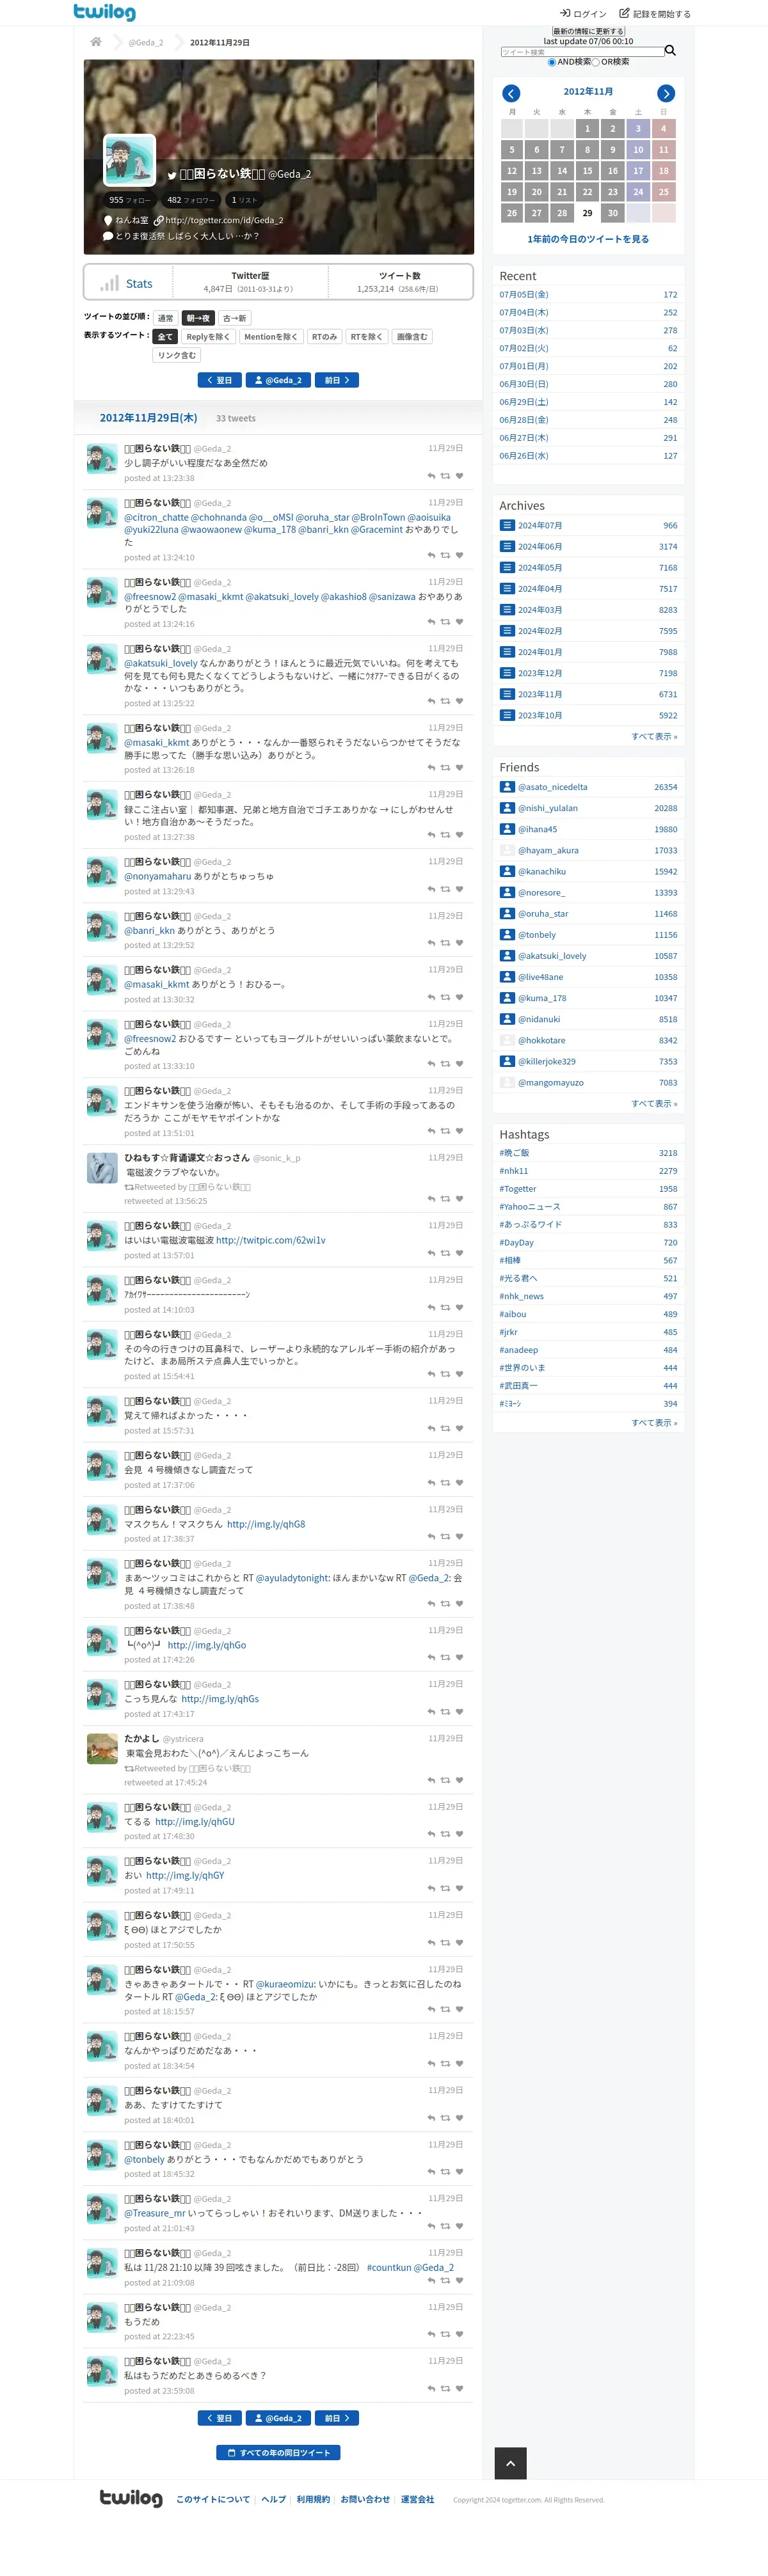Click friend icon beside @tonbely

point(507,935)
